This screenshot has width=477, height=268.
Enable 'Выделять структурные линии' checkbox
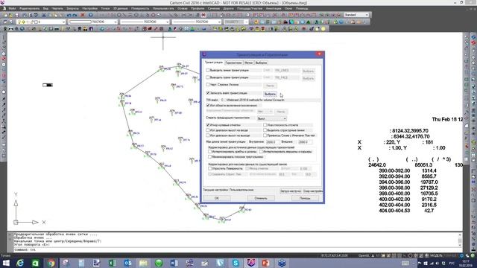[265, 130]
